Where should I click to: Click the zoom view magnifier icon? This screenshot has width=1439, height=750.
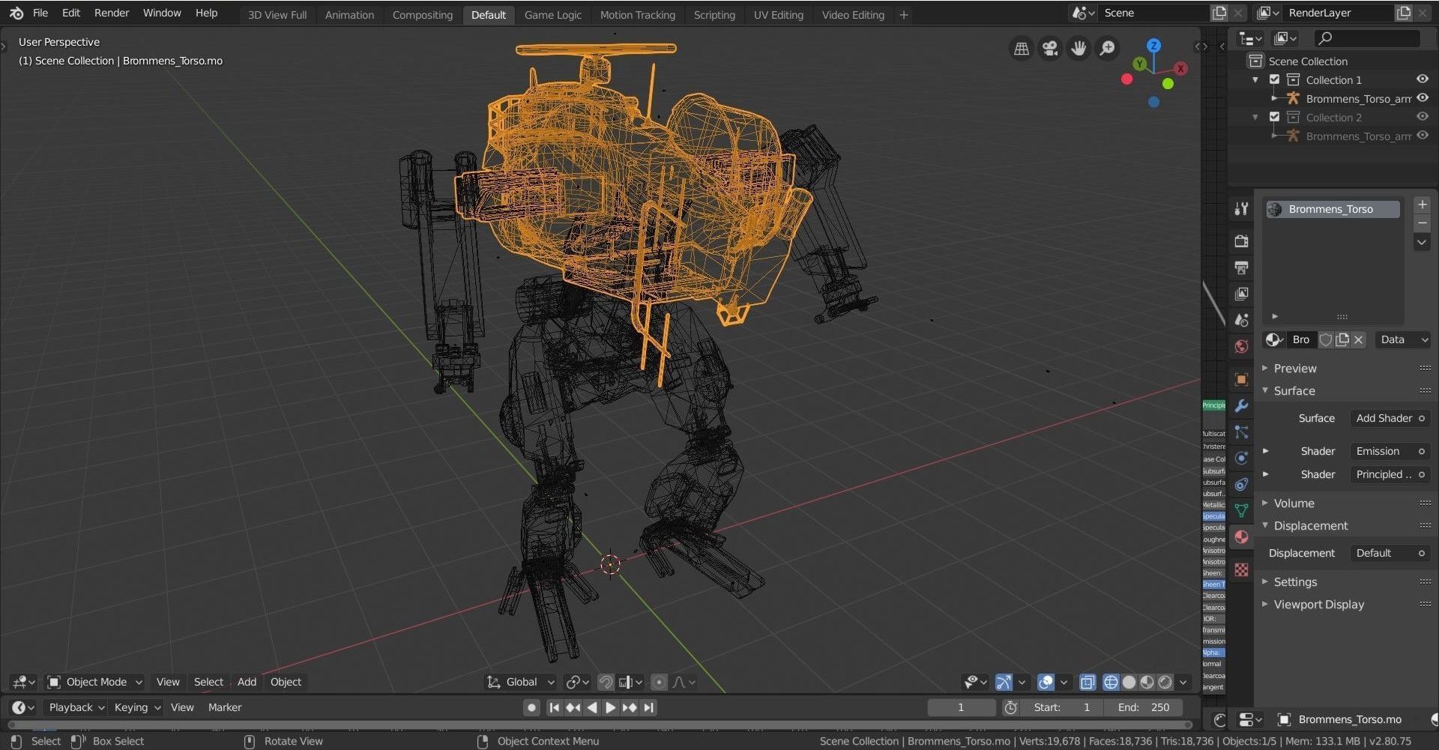[x=1107, y=49]
